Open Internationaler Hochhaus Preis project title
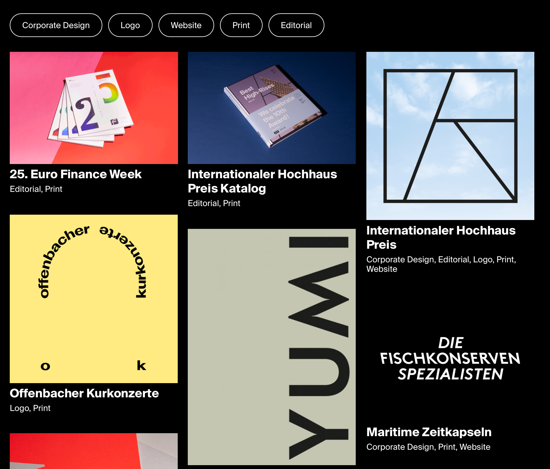The image size is (550, 469). 441,237
